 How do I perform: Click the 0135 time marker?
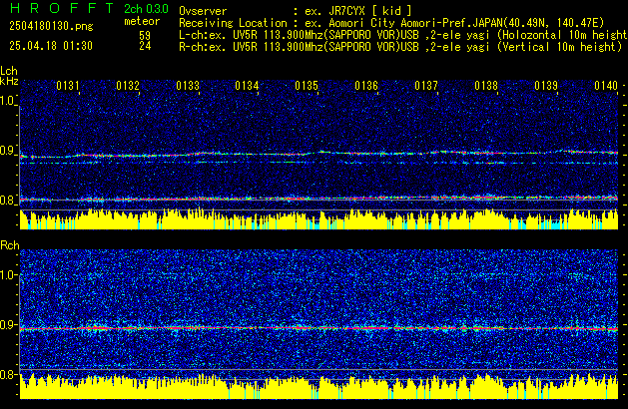[x=307, y=86]
